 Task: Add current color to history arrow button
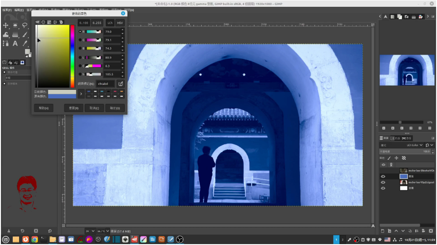[x=81, y=94]
